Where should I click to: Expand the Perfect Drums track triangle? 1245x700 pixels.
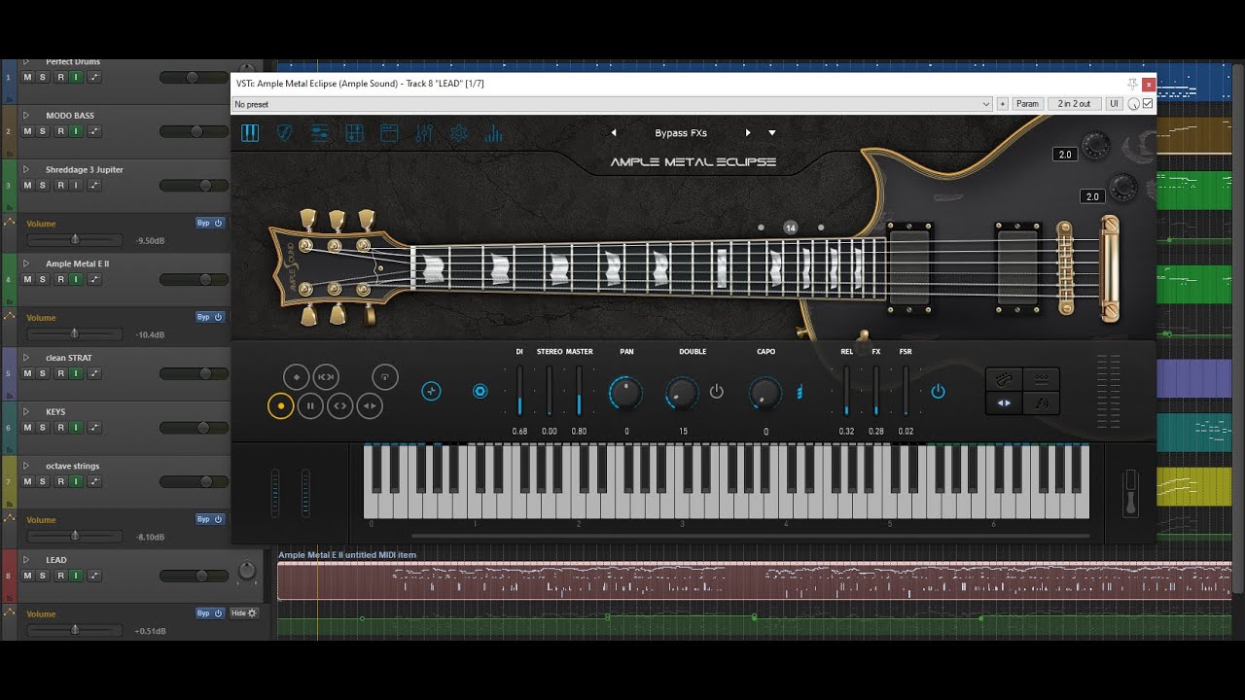coord(26,62)
